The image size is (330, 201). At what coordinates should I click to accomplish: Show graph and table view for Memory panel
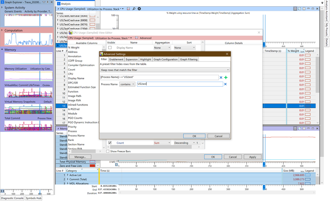pyautogui.click(x=295, y=128)
